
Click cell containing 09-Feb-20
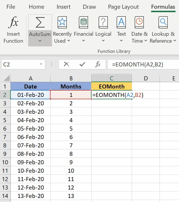(31, 162)
